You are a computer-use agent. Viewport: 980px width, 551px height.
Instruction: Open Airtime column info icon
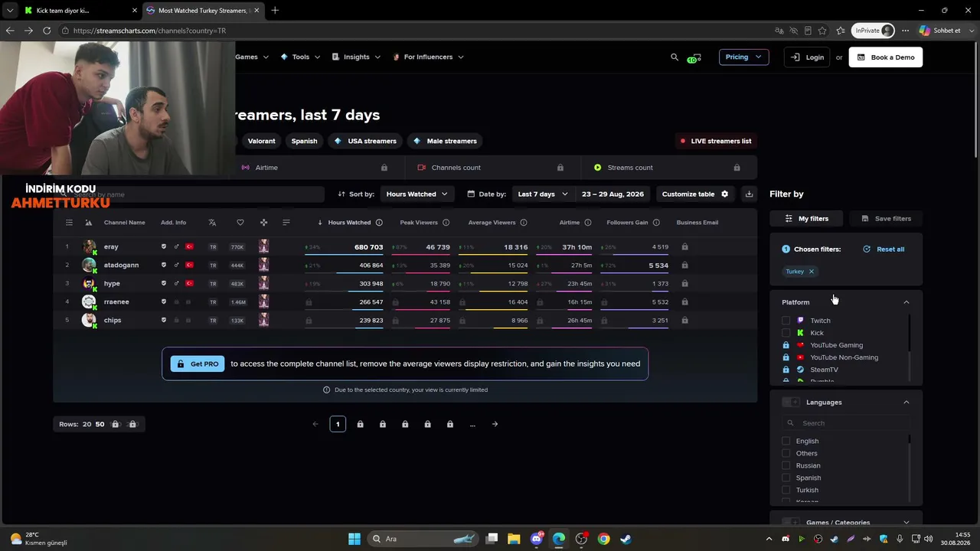[x=588, y=223]
